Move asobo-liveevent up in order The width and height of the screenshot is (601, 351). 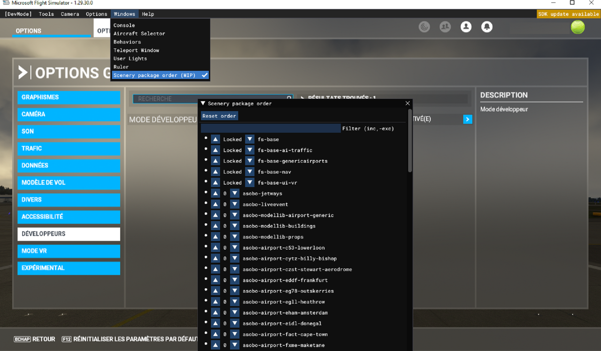tap(215, 204)
